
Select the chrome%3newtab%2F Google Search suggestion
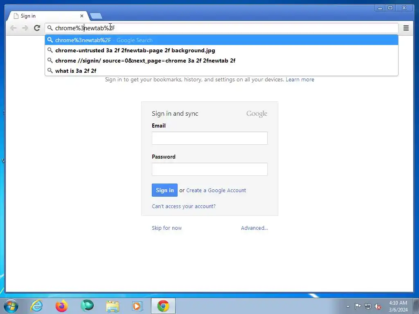point(221,40)
